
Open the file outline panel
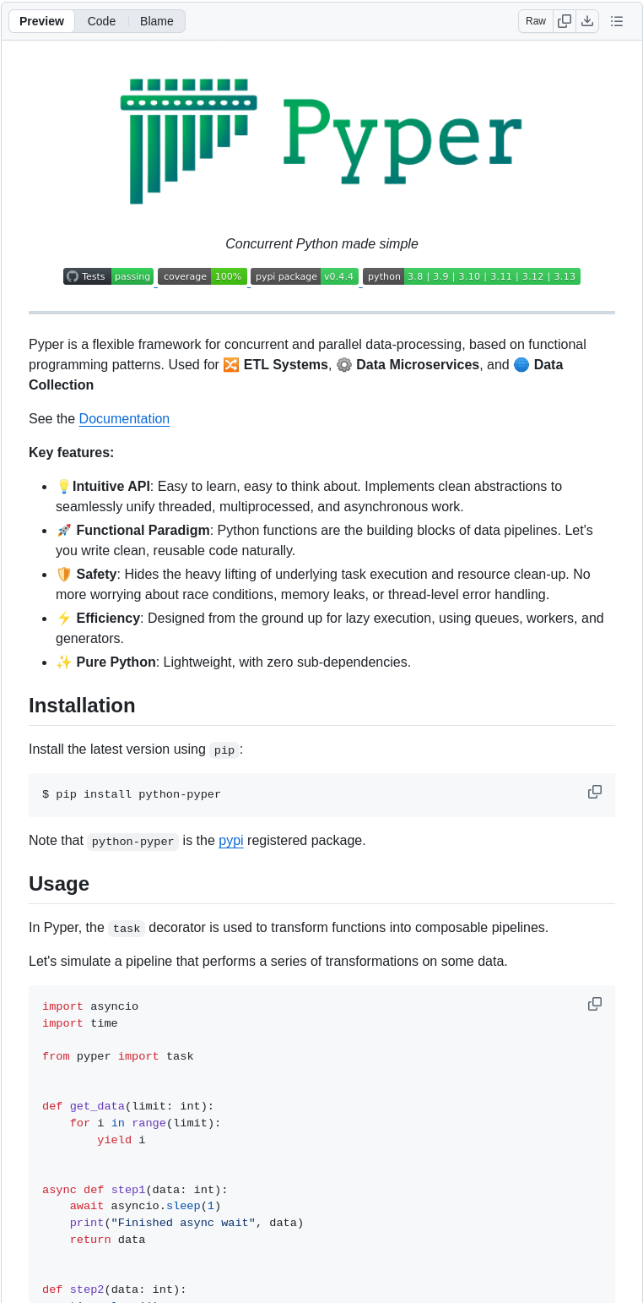(617, 21)
